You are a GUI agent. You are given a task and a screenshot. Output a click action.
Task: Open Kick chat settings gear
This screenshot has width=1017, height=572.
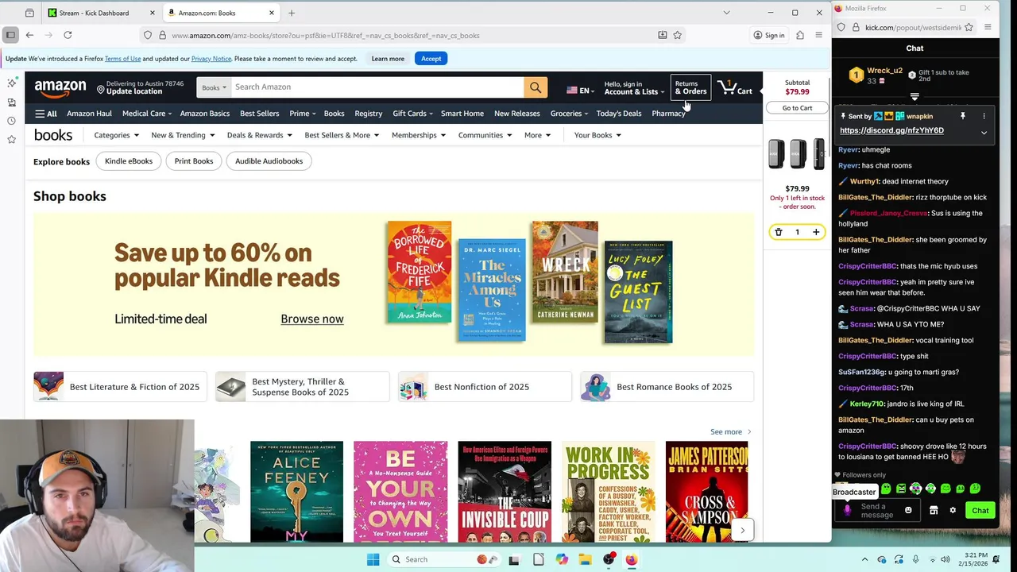click(953, 511)
